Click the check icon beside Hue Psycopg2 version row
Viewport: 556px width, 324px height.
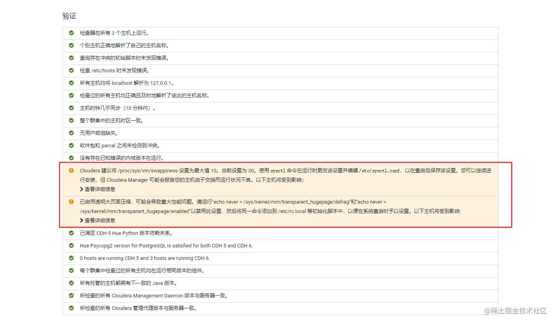(71, 246)
